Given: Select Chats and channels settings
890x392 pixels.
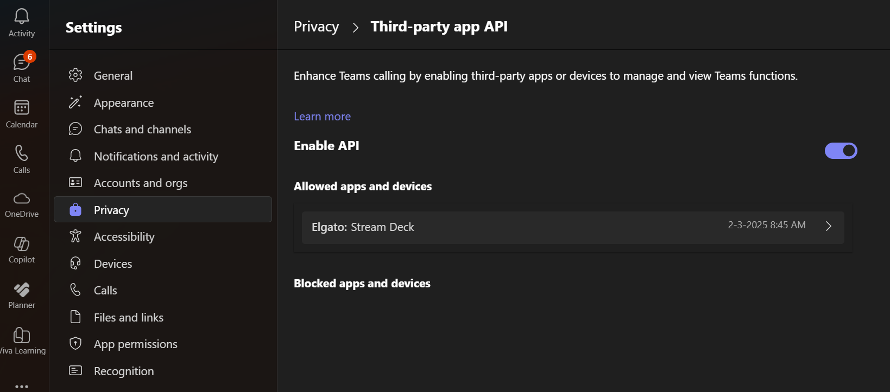Looking at the screenshot, I should (142, 129).
